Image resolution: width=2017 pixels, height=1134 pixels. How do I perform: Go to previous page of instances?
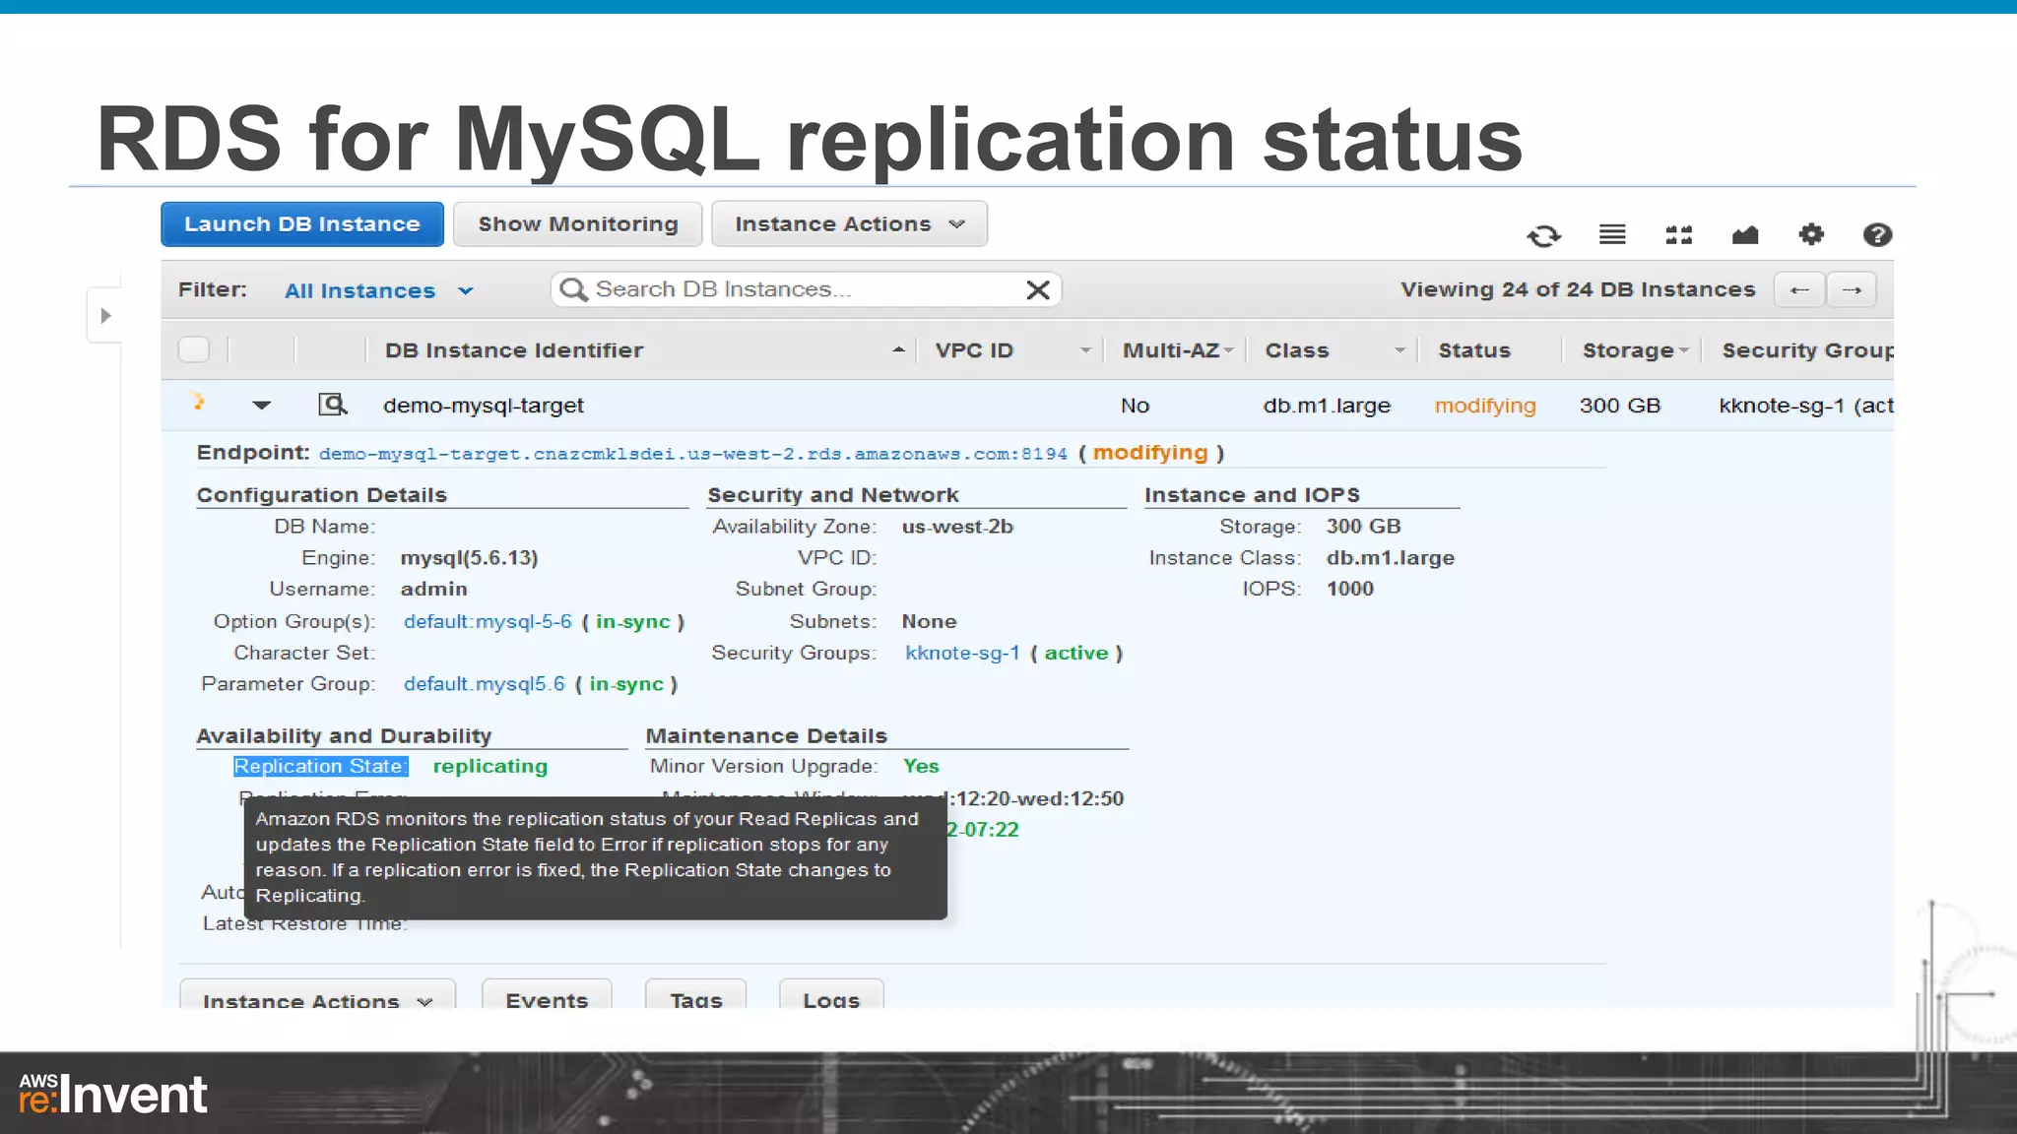[x=1799, y=289]
